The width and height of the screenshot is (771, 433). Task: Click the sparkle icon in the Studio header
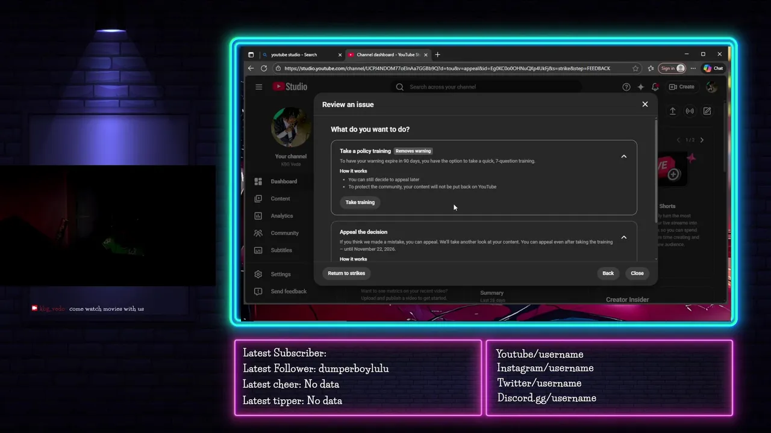tap(641, 87)
